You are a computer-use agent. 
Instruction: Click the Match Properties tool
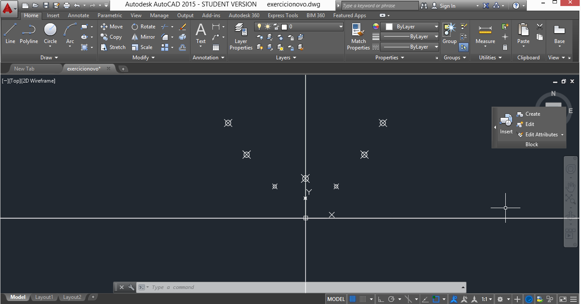tap(358, 37)
